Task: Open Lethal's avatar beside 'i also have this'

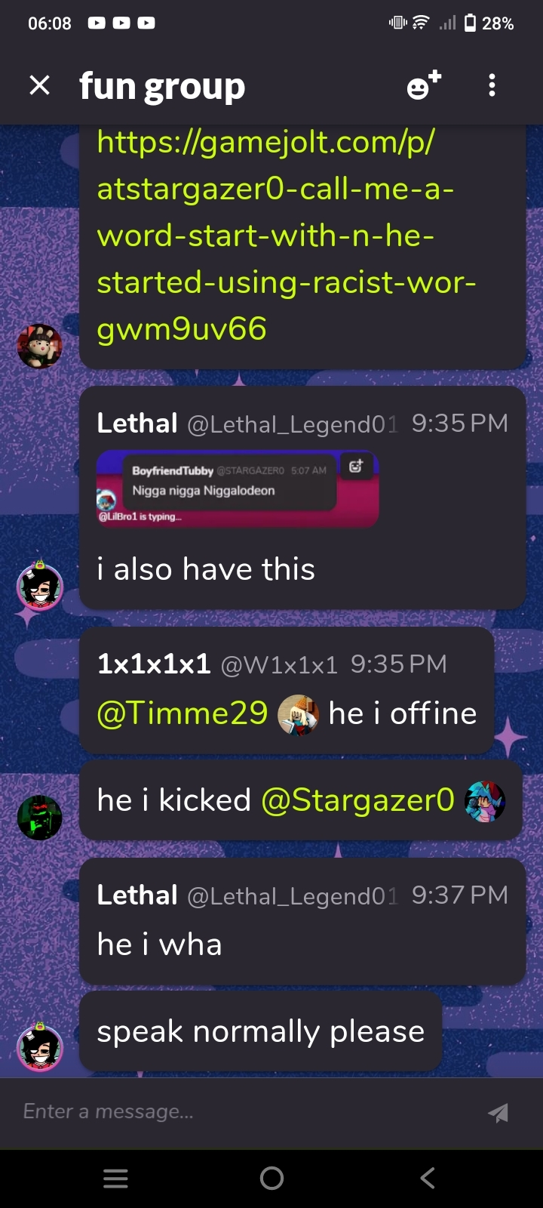Action: [39, 587]
